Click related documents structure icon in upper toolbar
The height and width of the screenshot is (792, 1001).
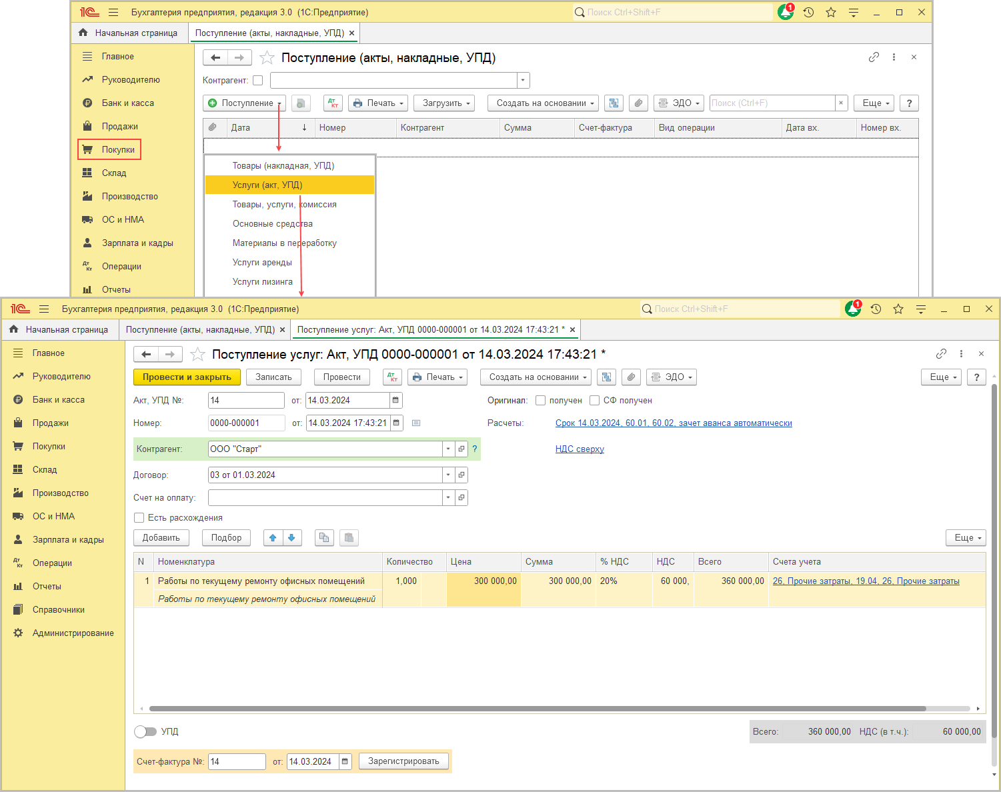[x=614, y=103]
